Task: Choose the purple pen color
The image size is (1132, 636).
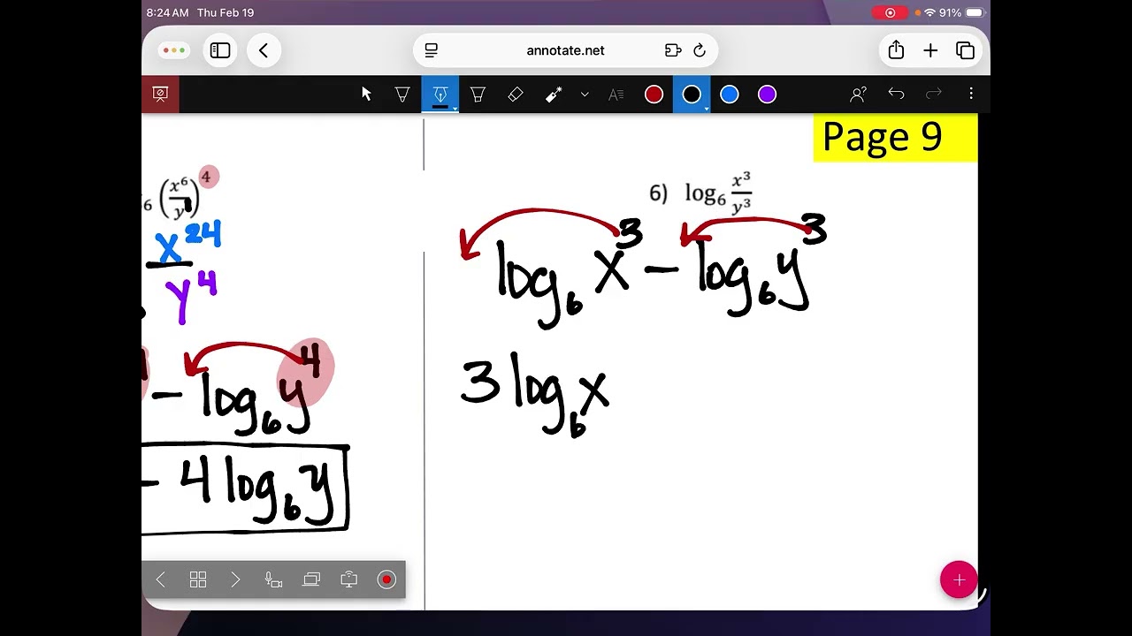Action: tap(767, 95)
